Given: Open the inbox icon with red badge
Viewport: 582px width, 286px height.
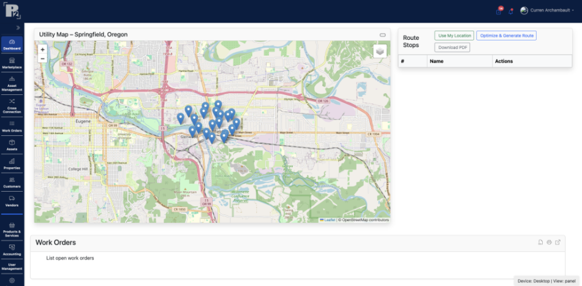Looking at the screenshot, I should 499,11.
